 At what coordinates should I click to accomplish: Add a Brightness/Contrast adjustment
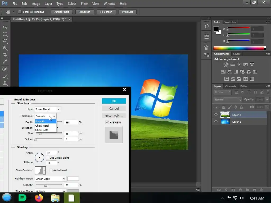click(226, 65)
